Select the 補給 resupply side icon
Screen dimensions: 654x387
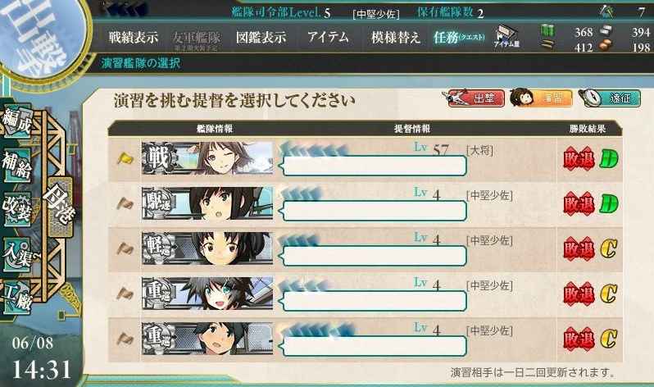(x=17, y=166)
